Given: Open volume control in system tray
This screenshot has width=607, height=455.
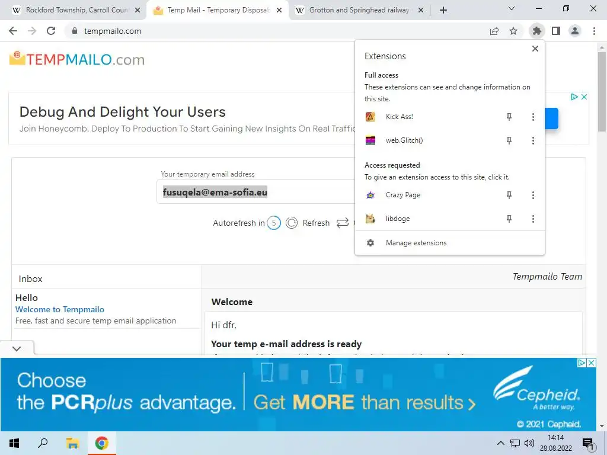Looking at the screenshot, I should (529, 443).
